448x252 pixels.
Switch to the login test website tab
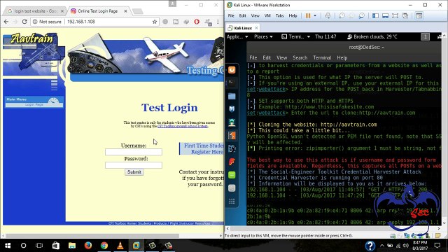tap(36, 11)
